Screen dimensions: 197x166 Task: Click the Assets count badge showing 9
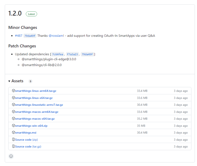30,81
